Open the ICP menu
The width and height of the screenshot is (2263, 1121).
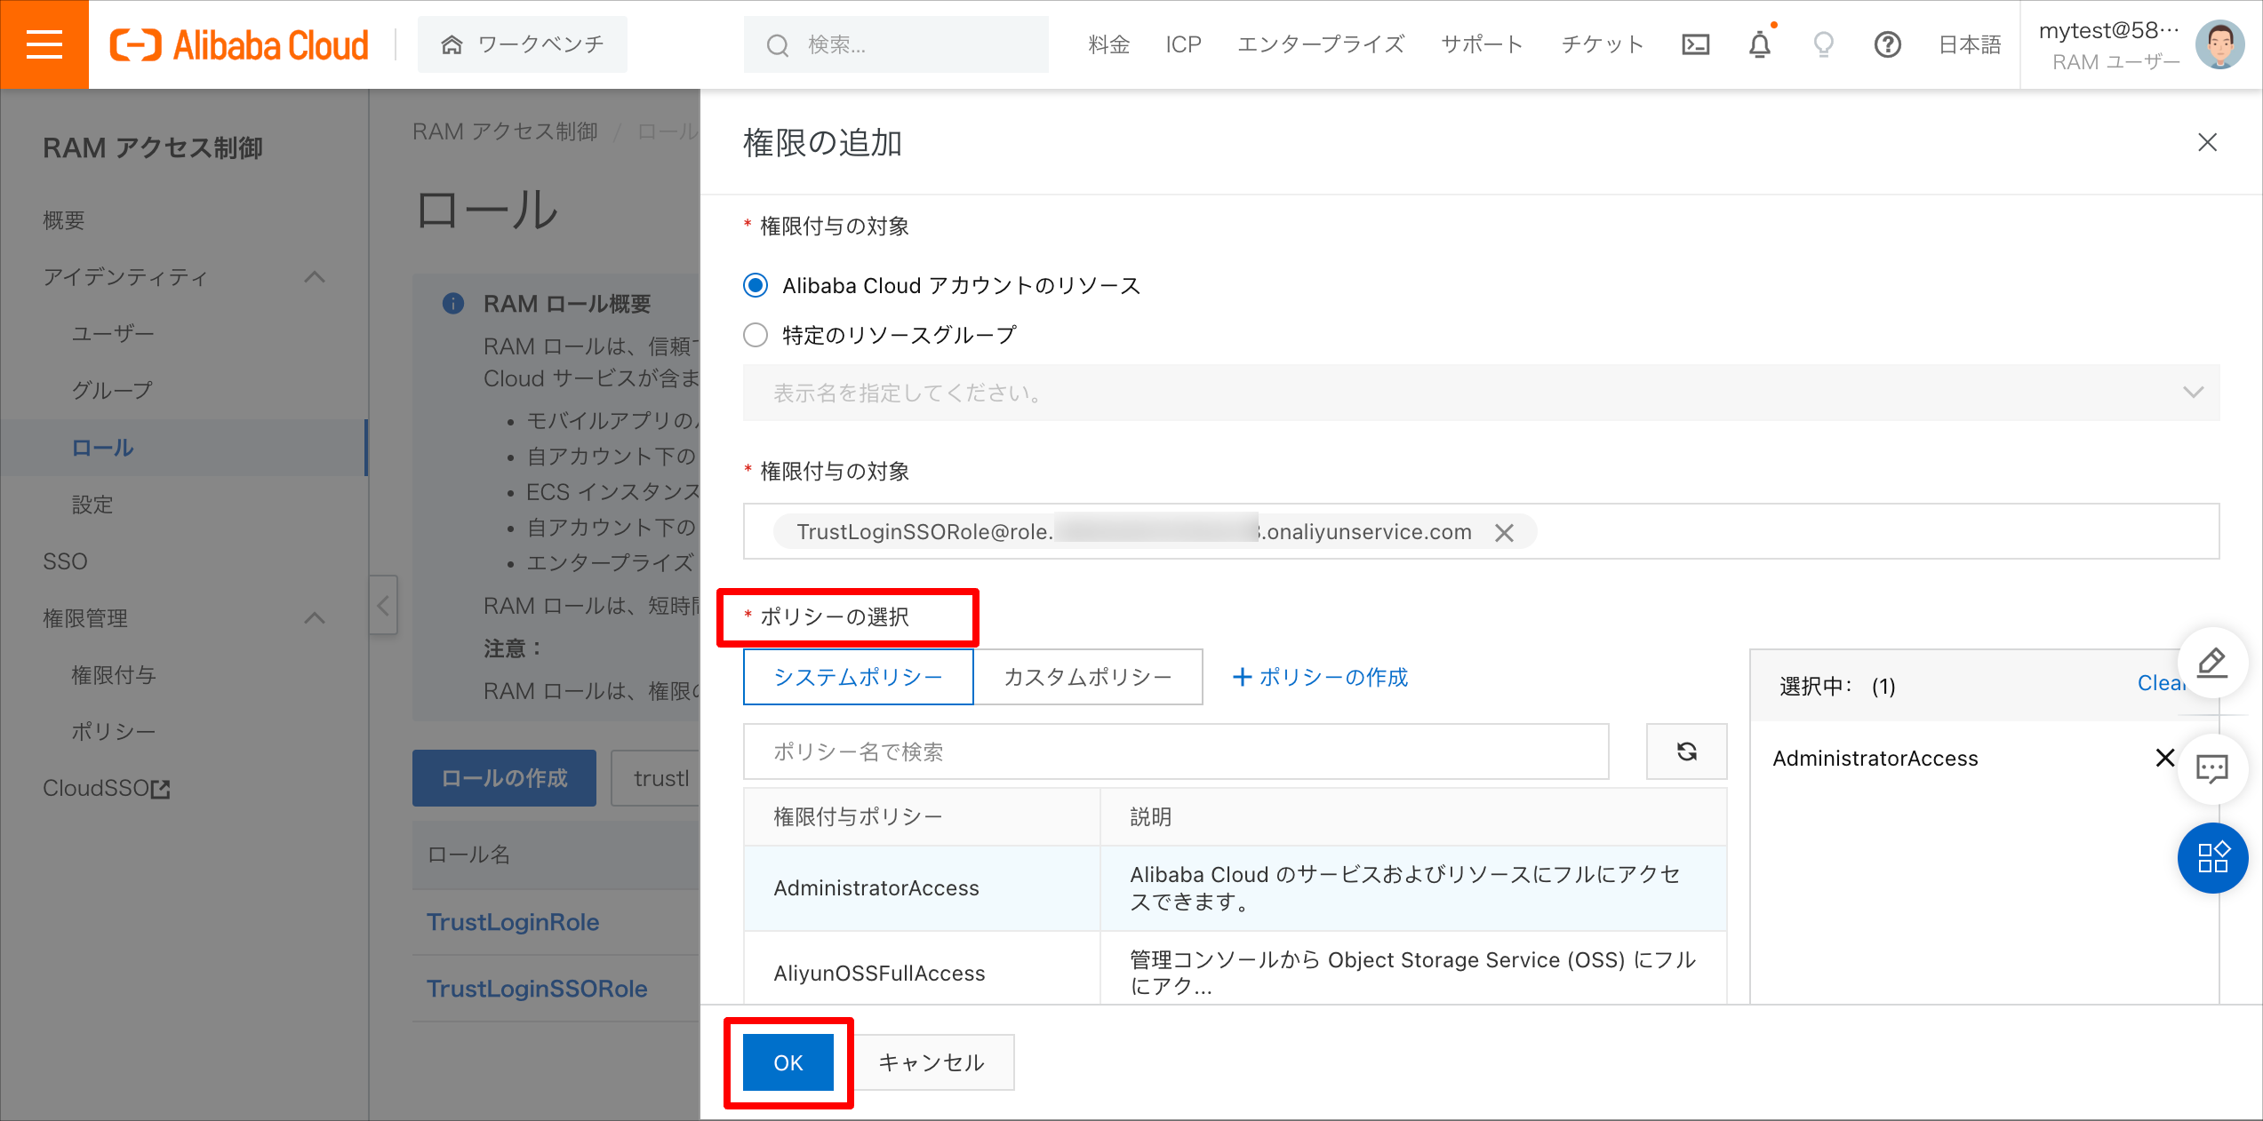coord(1183,44)
